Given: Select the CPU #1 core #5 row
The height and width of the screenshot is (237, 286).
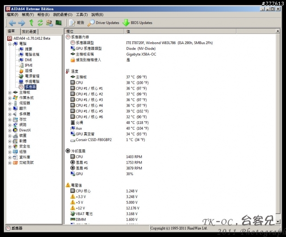Looking at the screenshot, I should coord(109,111).
